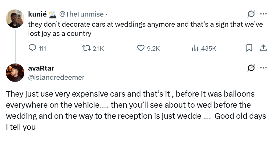Viewport: 273px width, 142px height.
Task: Go to avaRtar's profile via display name
Action: pyautogui.click(x=41, y=68)
